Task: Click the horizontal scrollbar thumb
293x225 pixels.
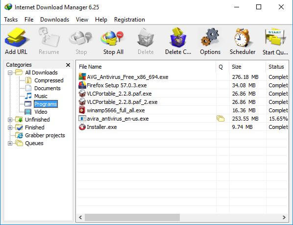Action: [x=132, y=217]
